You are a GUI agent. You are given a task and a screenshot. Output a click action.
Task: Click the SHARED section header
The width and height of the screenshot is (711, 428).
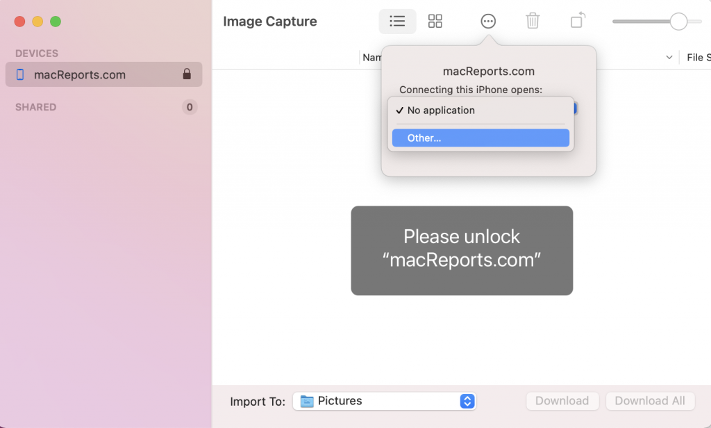36,107
